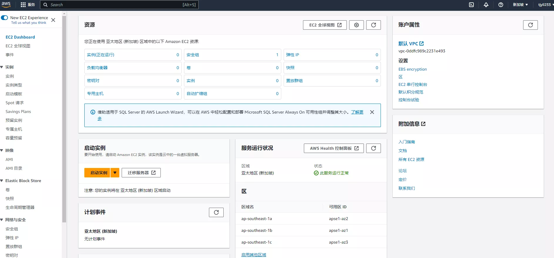The height and width of the screenshot is (258, 554).
Task: Launch CloudShell from the top bar
Action: 471,5
